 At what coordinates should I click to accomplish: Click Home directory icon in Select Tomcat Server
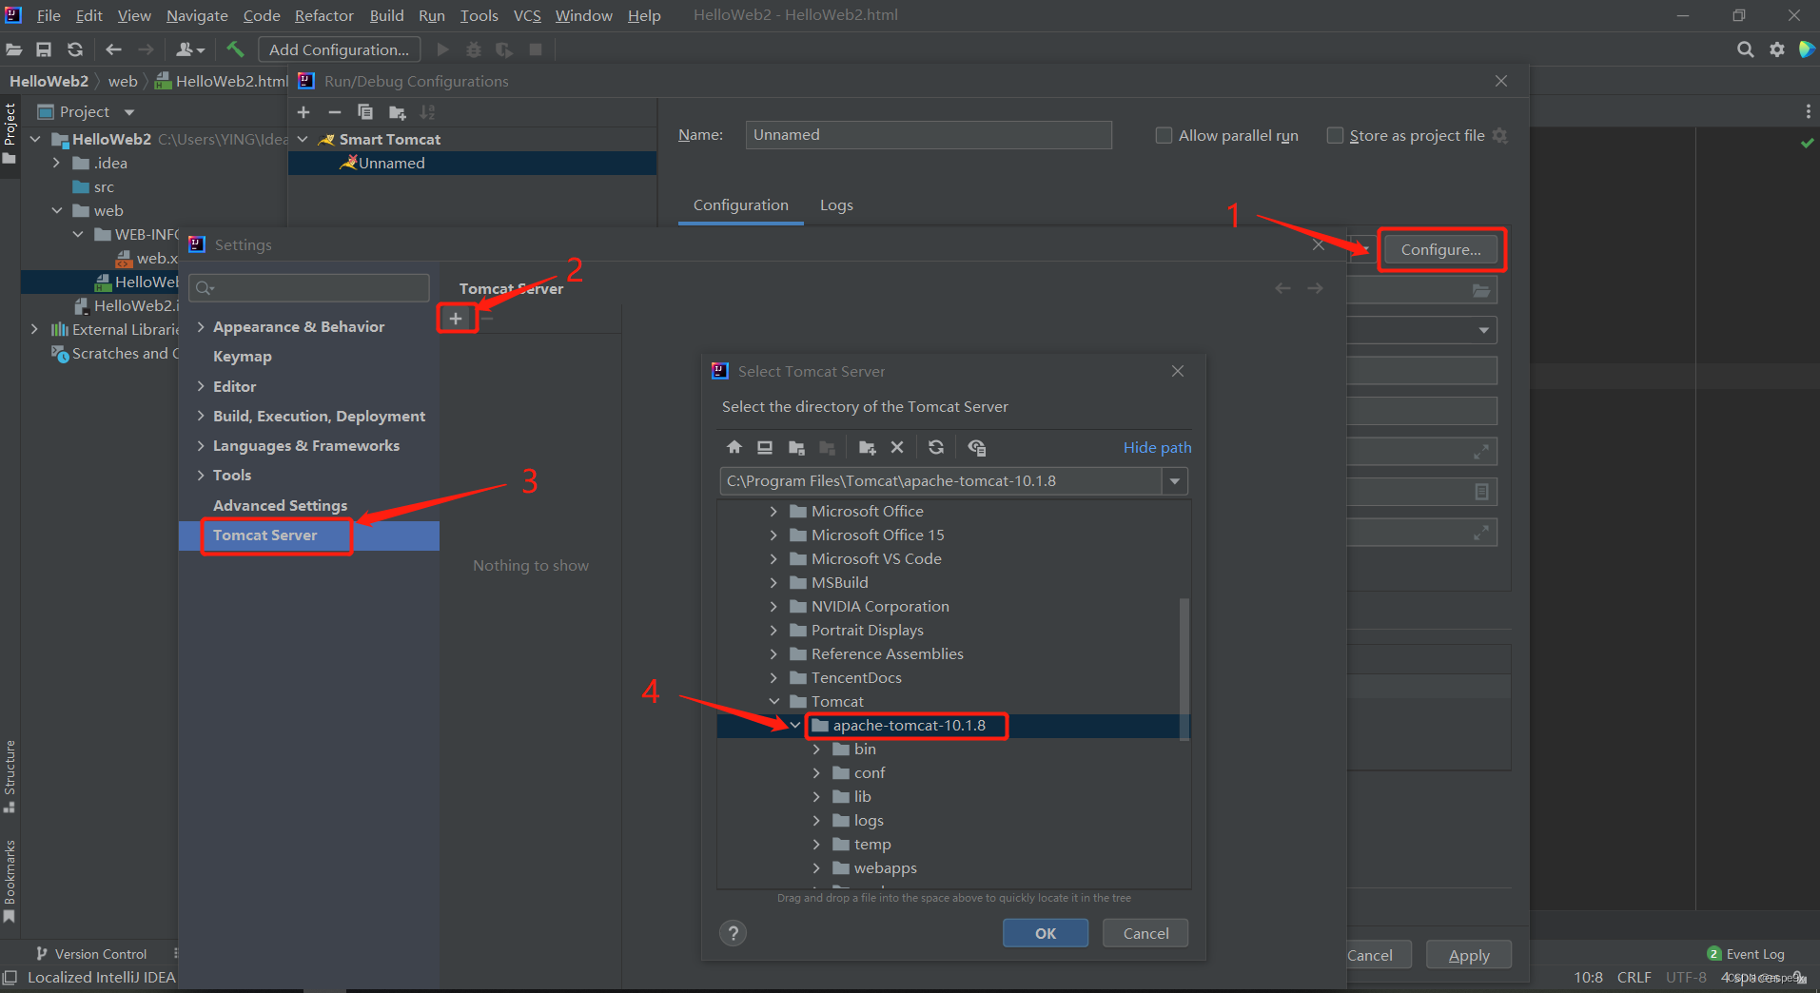point(734,447)
